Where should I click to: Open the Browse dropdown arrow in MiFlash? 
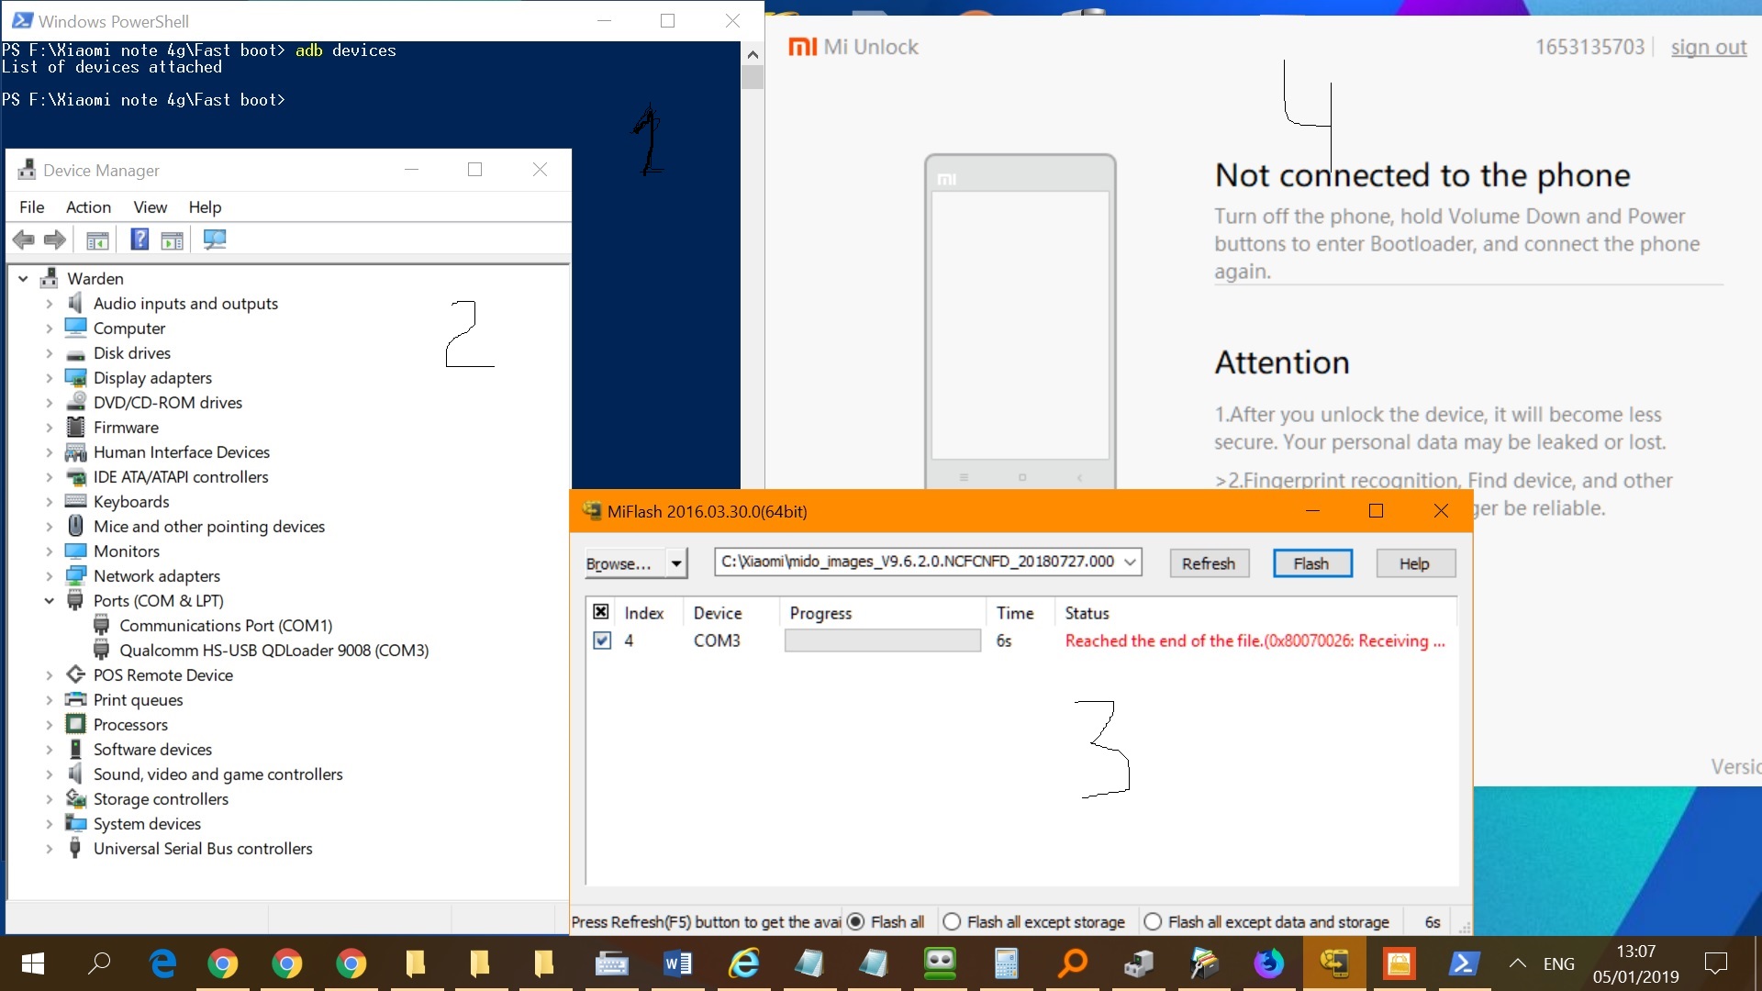pyautogui.click(x=676, y=562)
